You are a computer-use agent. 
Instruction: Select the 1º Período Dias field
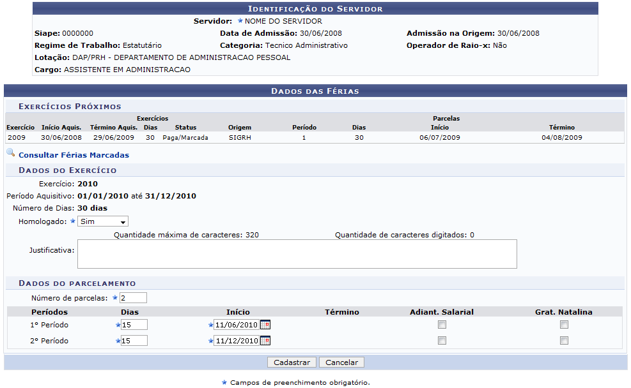[x=134, y=325]
